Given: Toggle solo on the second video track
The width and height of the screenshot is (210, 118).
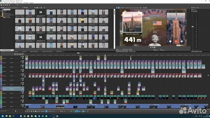Looking at the screenshot, I should [23, 62].
